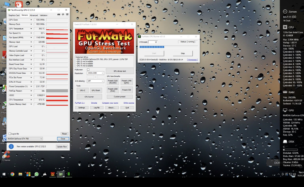Viewport: 304px width, 187px height.
Task: Click the GPU Temperature red graph
Action: tap(57, 29)
